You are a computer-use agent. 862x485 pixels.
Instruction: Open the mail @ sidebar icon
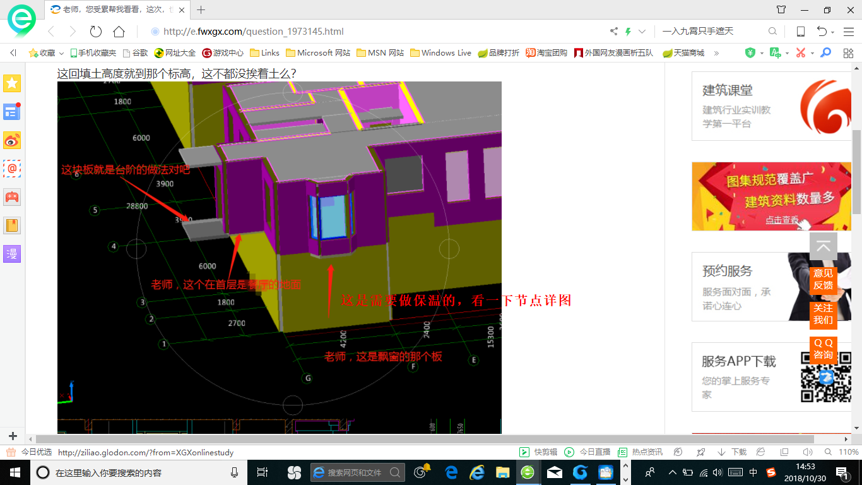[12, 169]
